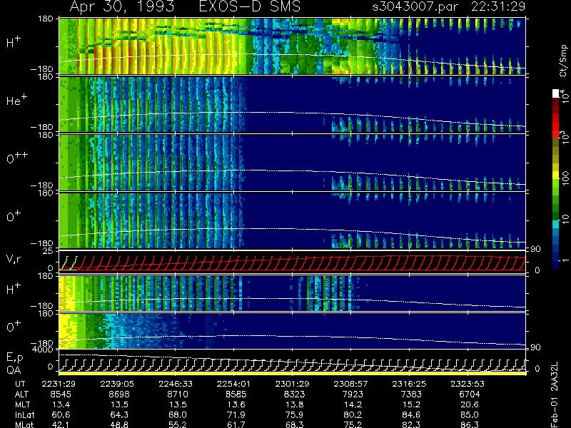Click altitude value '8323'
The height and width of the screenshot is (428, 571).
coord(294,394)
